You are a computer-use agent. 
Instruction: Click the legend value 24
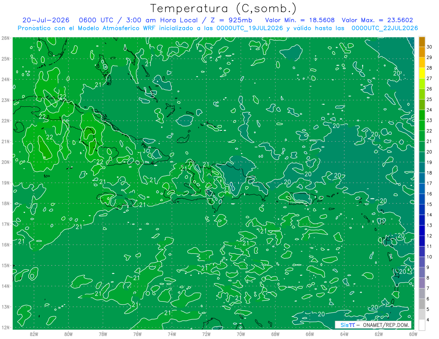click(x=429, y=110)
